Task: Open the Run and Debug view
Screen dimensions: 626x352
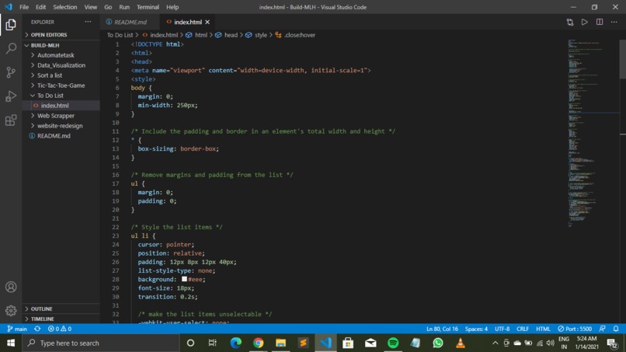Action: pos(11,96)
